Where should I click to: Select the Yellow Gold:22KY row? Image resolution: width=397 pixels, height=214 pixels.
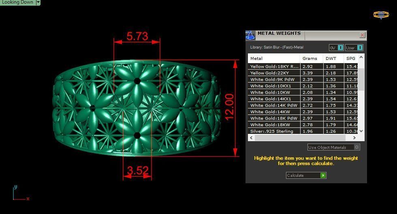tap(303, 73)
